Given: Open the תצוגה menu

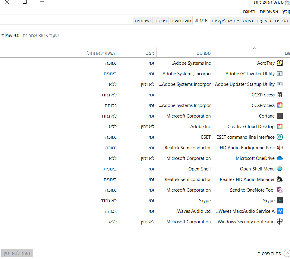Looking at the screenshot, I should (x=249, y=11).
